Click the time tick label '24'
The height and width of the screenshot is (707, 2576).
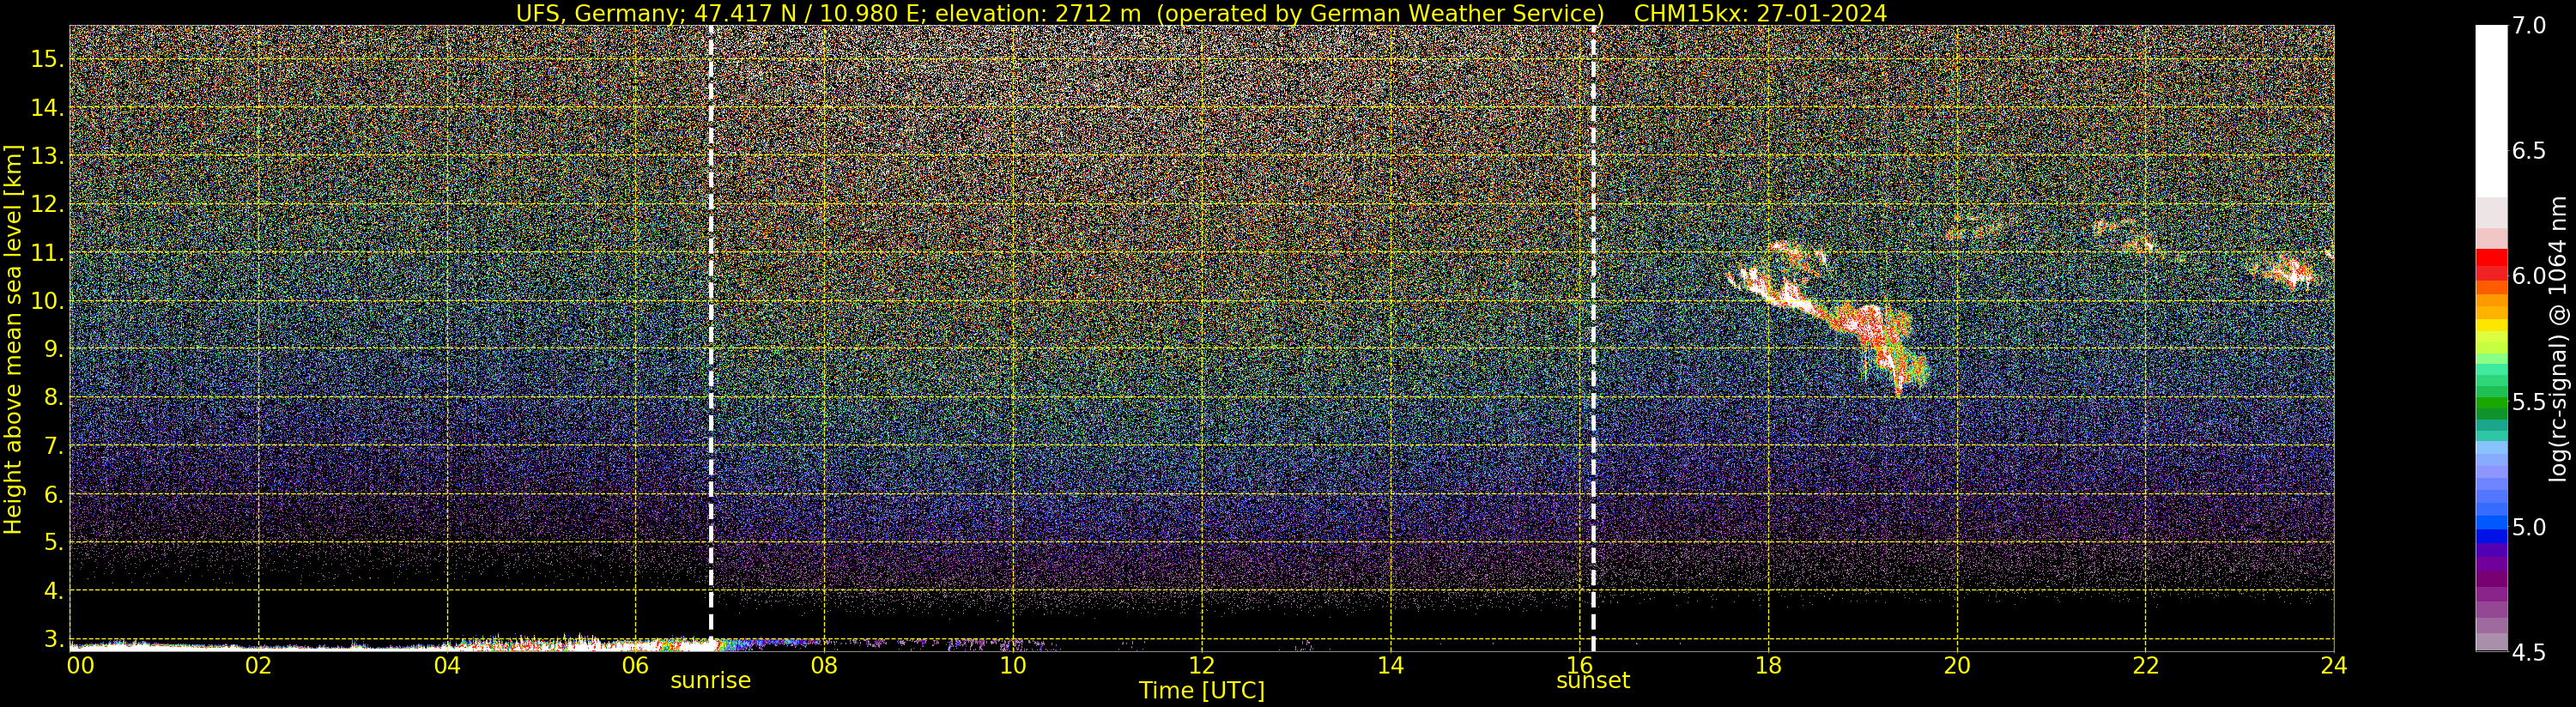2334,666
